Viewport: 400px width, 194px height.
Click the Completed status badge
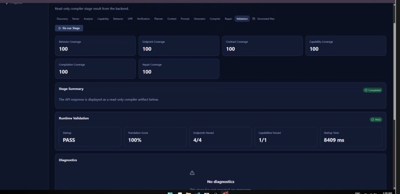(372, 90)
